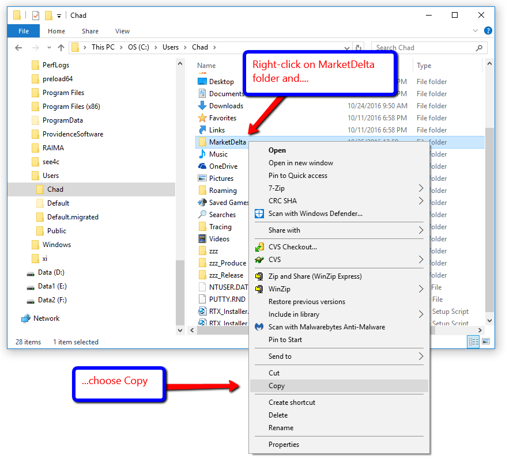Click OS (C:) in the address breadcrumb

click(138, 47)
